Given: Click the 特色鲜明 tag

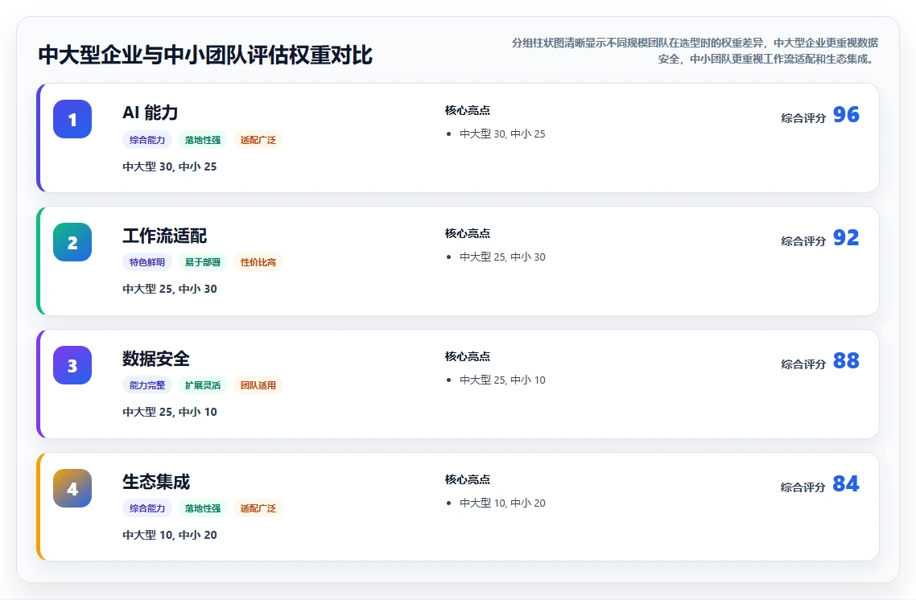Looking at the screenshot, I should [x=147, y=263].
